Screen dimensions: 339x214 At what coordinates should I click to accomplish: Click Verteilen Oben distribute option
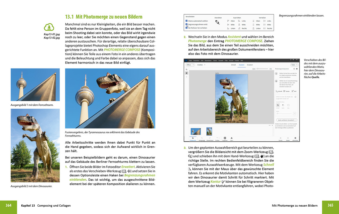(x=256, y=21)
